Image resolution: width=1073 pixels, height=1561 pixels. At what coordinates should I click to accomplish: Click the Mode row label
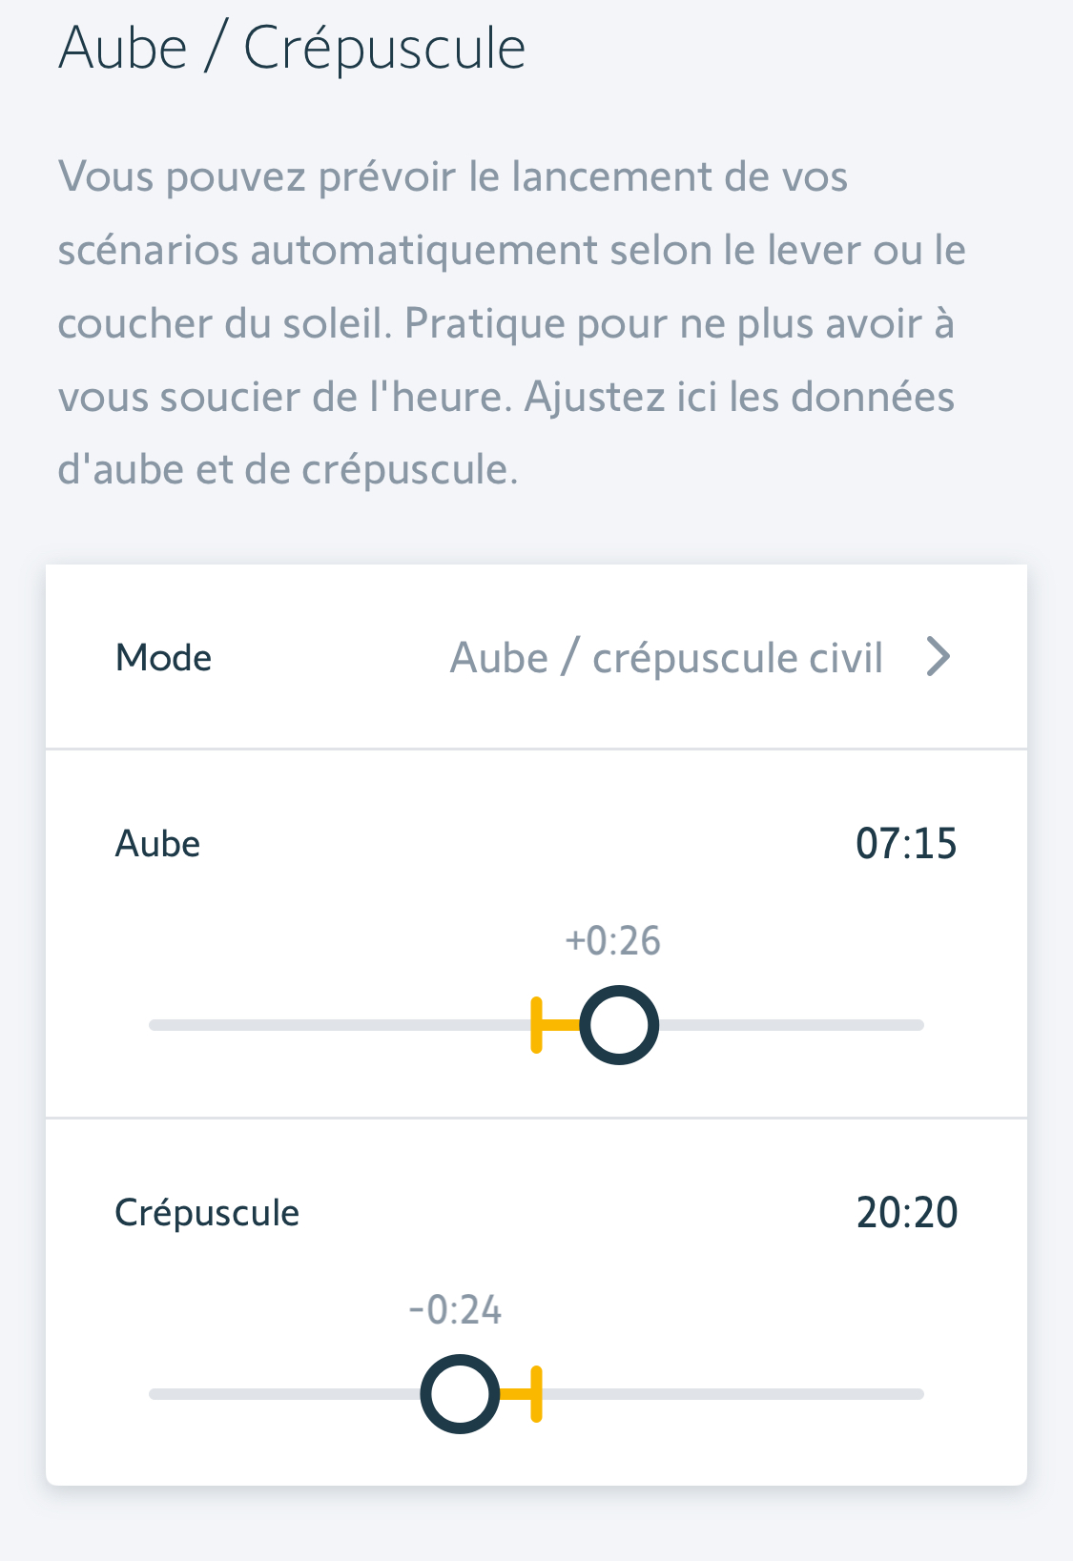pyautogui.click(x=163, y=658)
